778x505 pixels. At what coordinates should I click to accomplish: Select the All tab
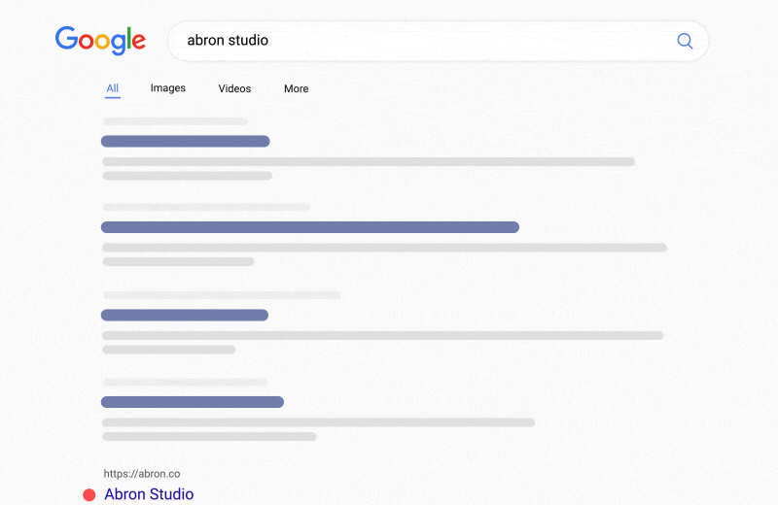click(x=113, y=88)
